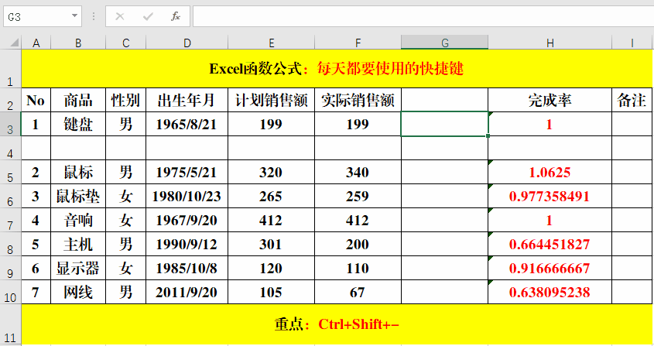Select column A header
Image resolution: width=654 pixels, height=346 pixels.
coord(36,43)
